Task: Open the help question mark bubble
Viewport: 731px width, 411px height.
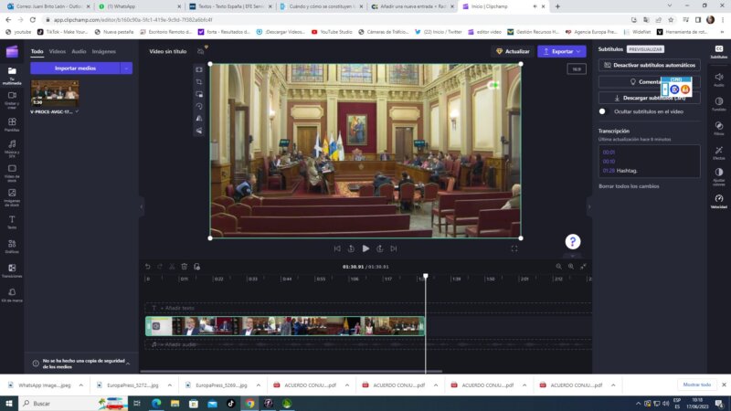Action: (x=573, y=241)
